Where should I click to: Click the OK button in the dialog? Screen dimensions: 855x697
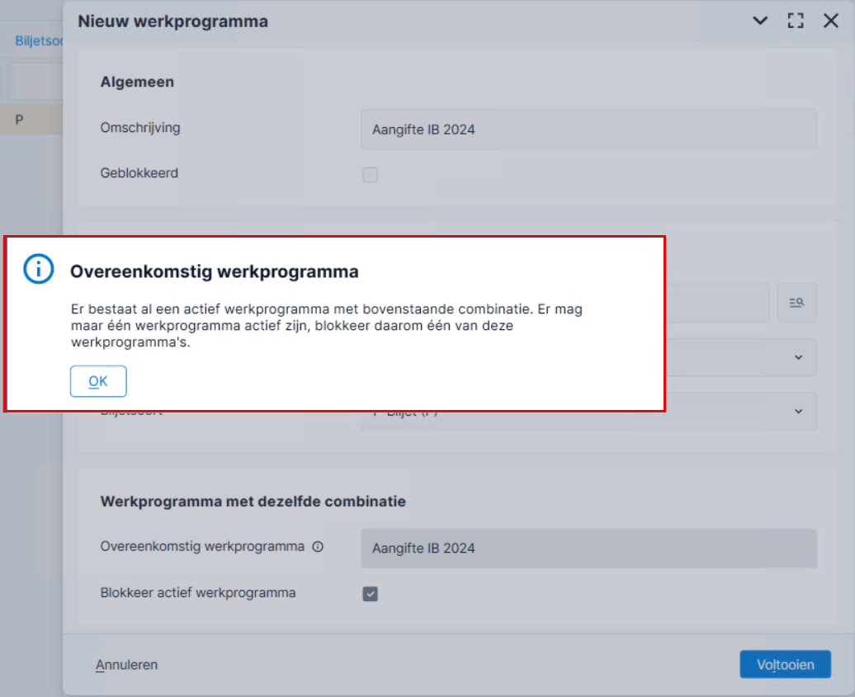[98, 381]
